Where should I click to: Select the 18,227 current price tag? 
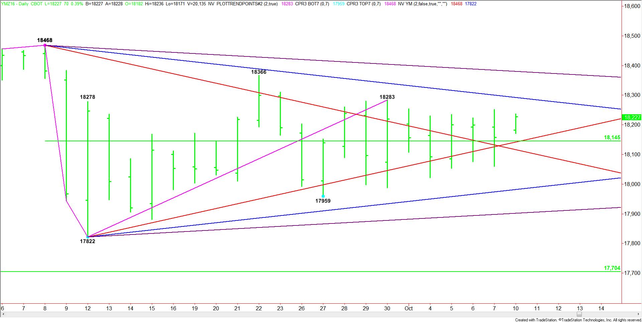[632, 117]
